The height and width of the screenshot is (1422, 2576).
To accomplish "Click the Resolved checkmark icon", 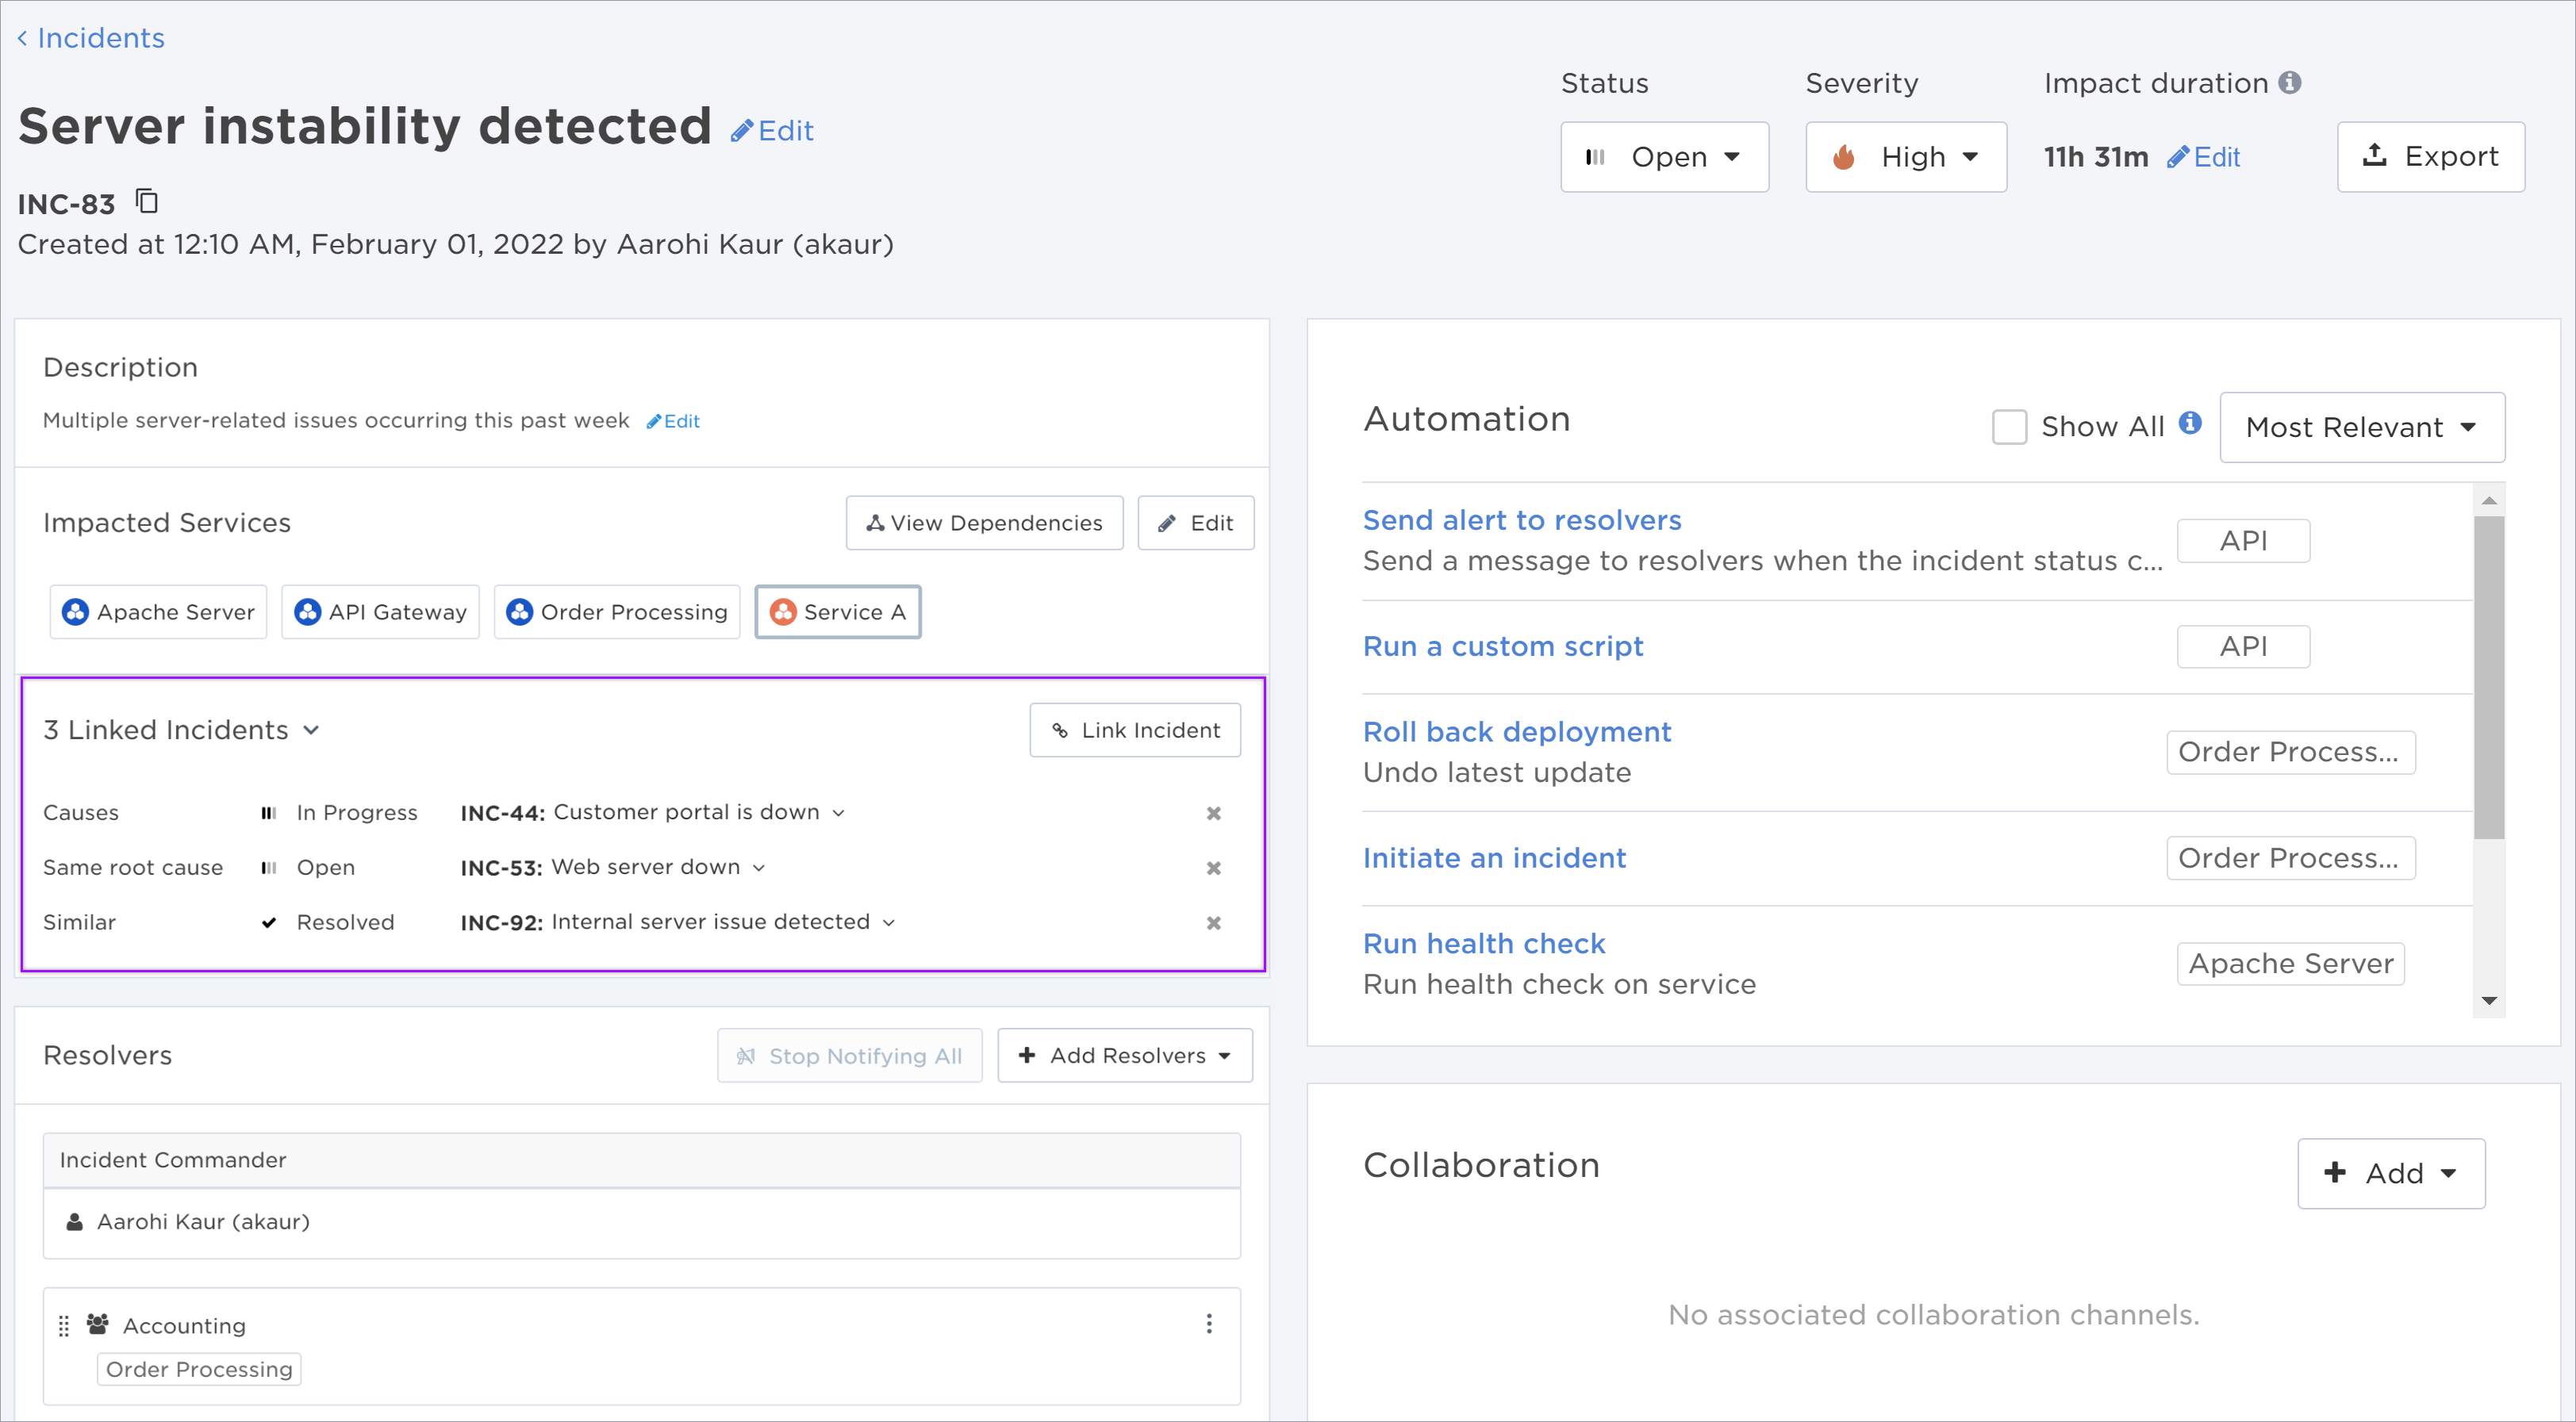I will pos(268,922).
